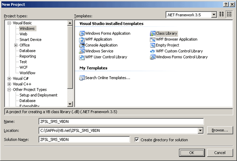Open the .NET Framework version dropdown

(x=214, y=15)
